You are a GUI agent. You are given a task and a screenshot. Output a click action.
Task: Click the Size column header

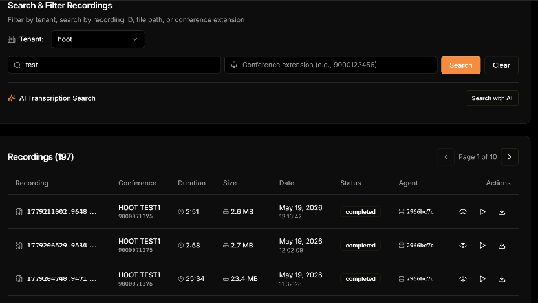coord(230,183)
